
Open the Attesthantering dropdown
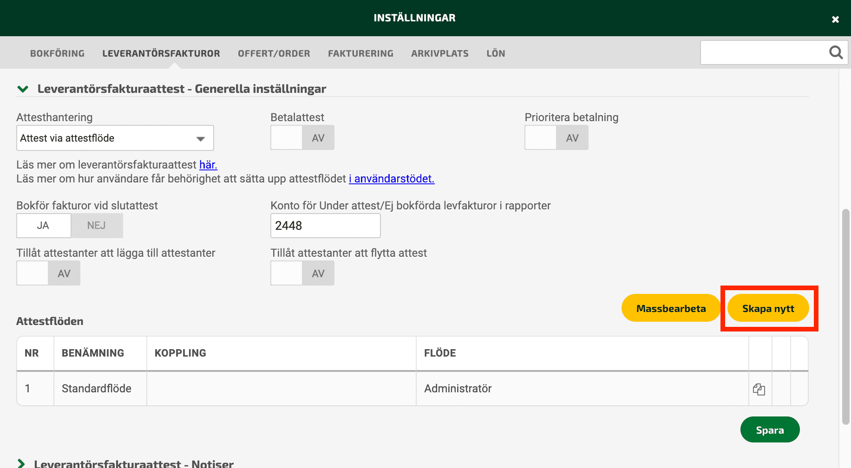115,138
